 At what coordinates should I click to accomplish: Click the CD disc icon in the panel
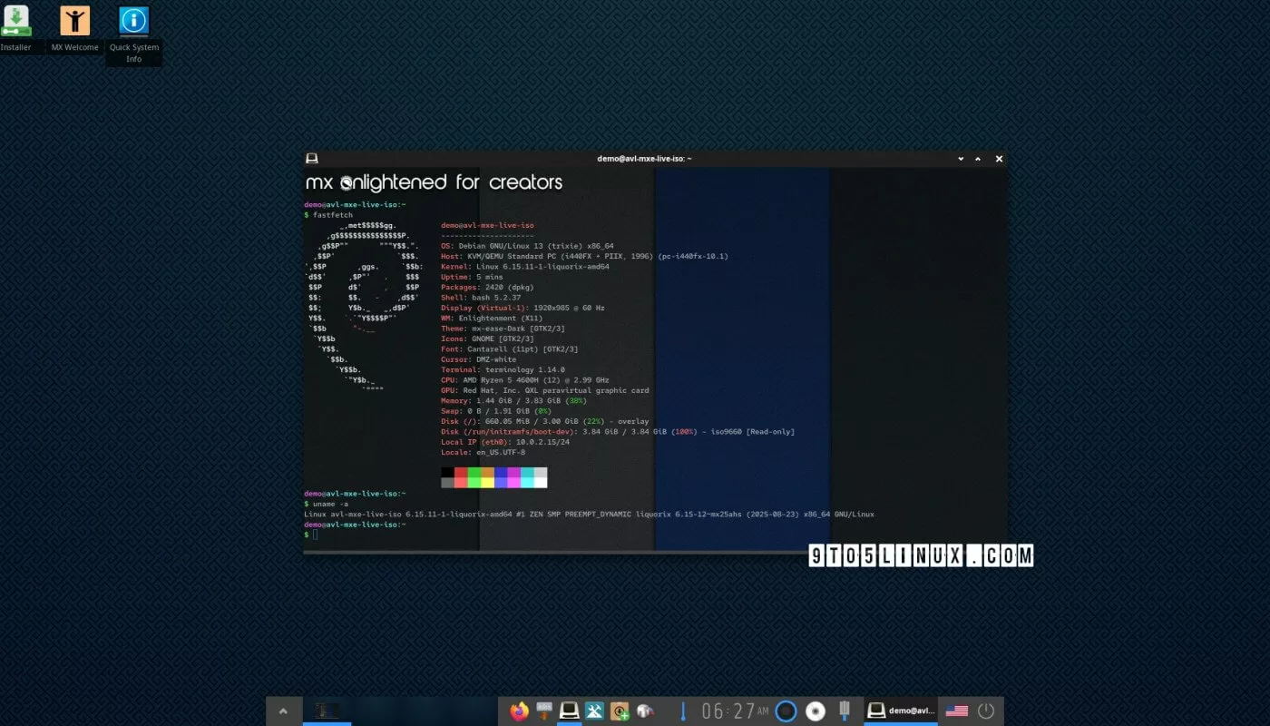tap(816, 711)
